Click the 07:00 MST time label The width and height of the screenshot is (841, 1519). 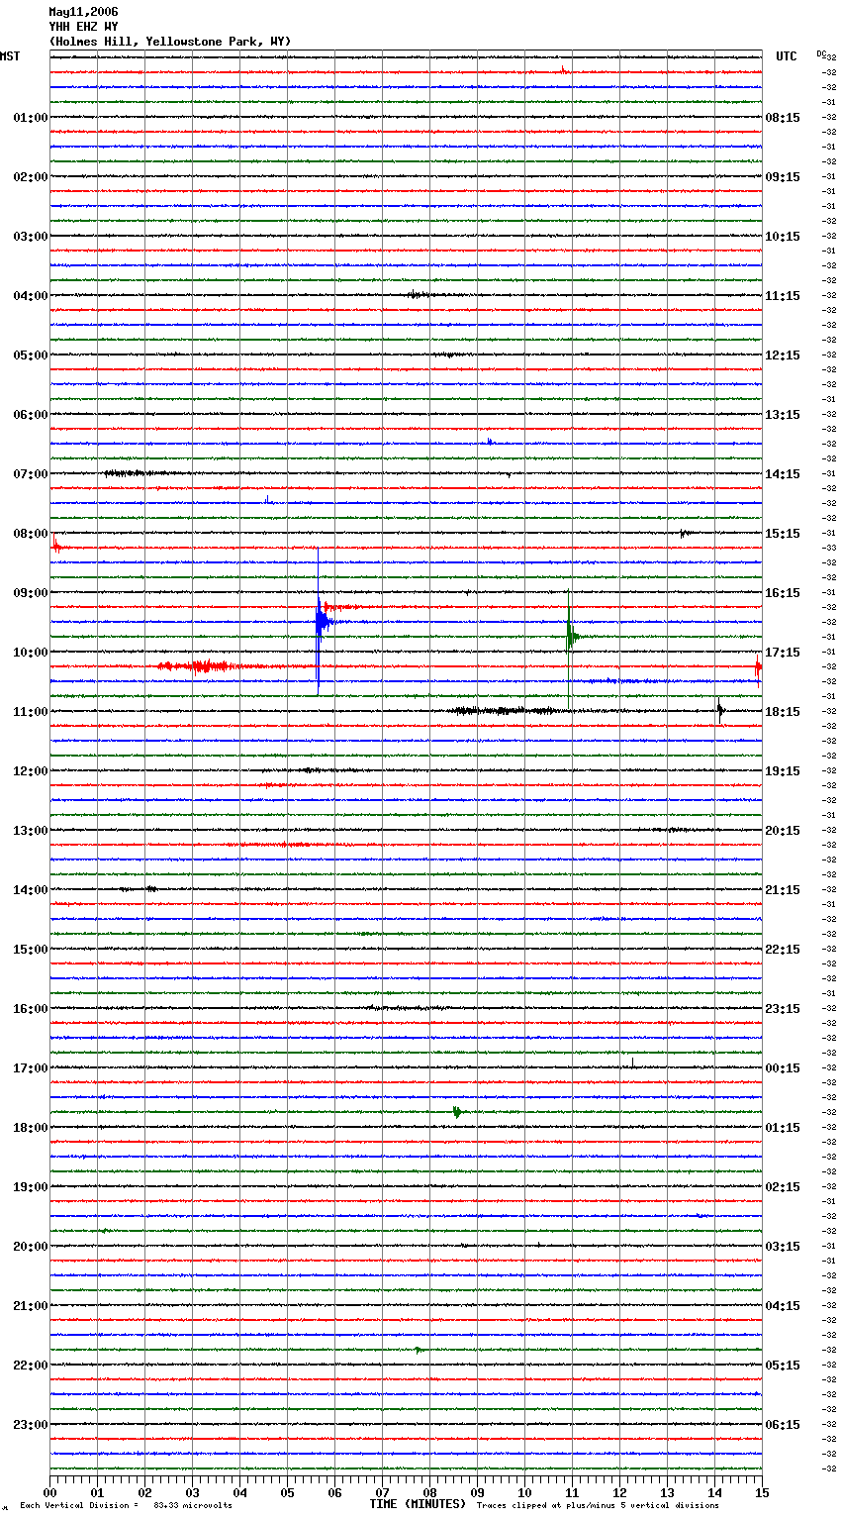tap(31, 474)
